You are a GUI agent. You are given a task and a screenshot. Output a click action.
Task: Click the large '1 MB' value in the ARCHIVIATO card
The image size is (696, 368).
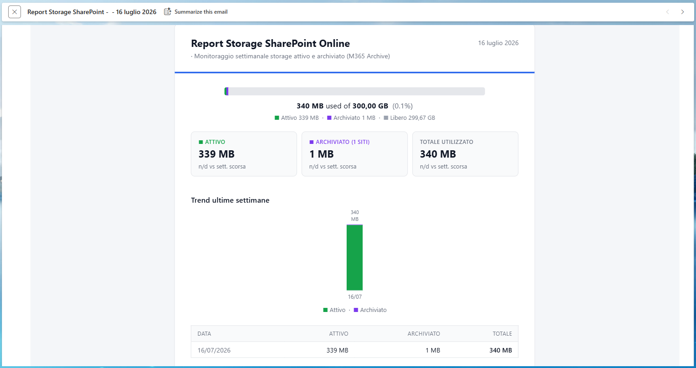tap(322, 154)
